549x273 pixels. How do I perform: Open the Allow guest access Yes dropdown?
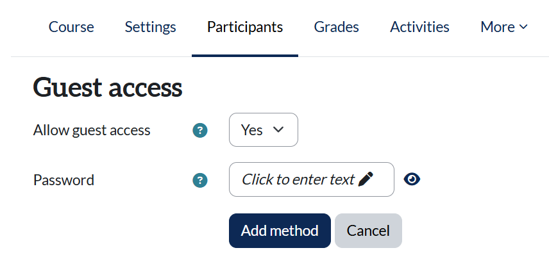(x=264, y=130)
